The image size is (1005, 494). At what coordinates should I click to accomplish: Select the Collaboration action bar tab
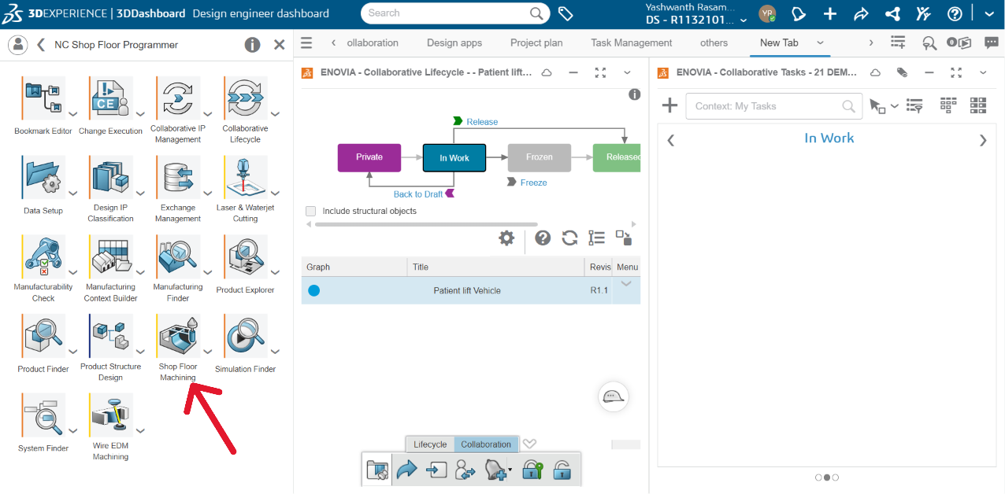point(486,444)
